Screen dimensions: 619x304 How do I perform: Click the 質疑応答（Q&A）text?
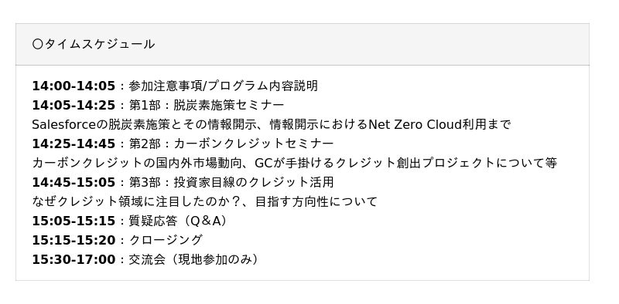point(180,221)
